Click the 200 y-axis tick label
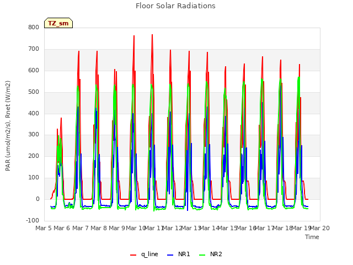Viewport: 353px width, 265px height. [34, 156]
